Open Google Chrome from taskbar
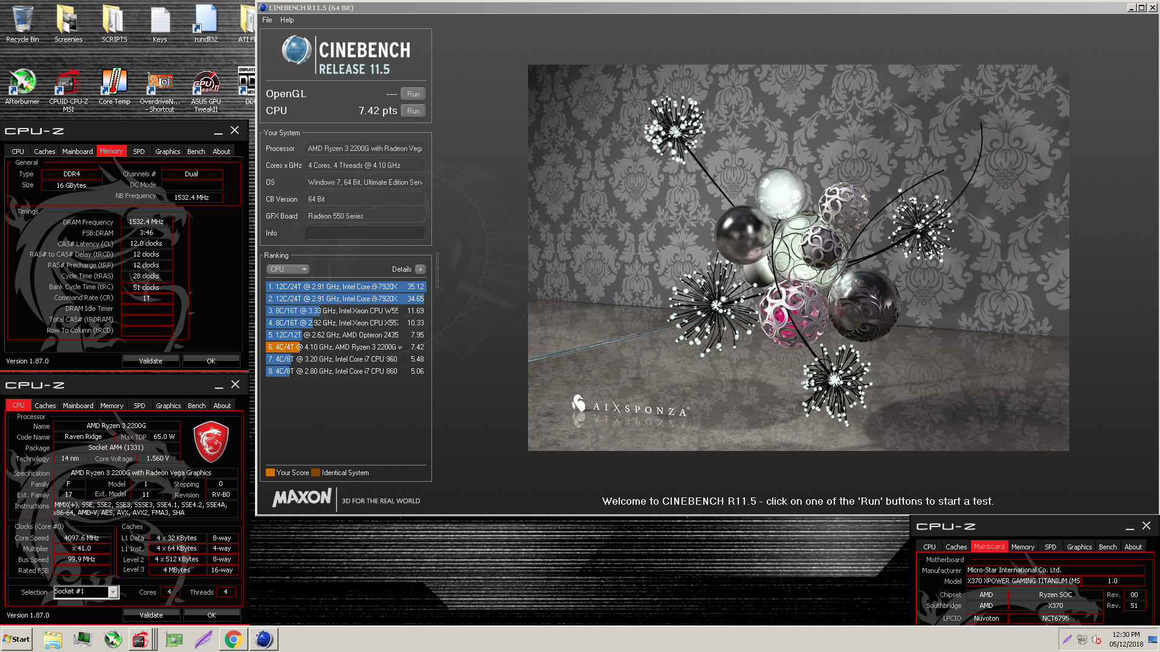Viewport: 1160px width, 652px height. click(x=233, y=639)
